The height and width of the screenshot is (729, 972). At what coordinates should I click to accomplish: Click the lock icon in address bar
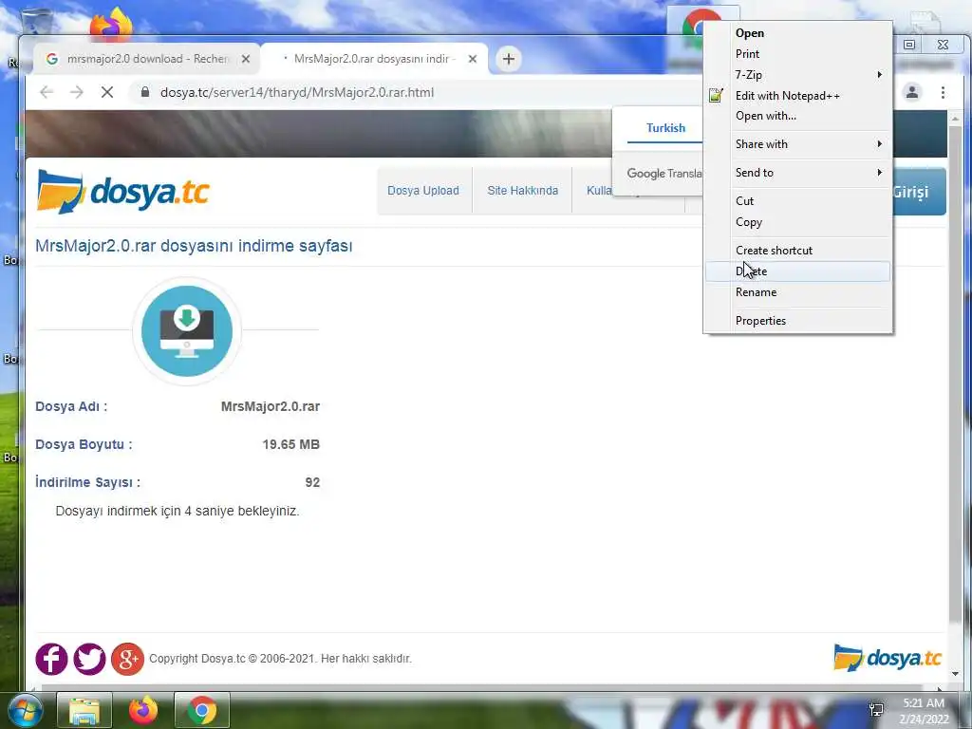click(145, 92)
